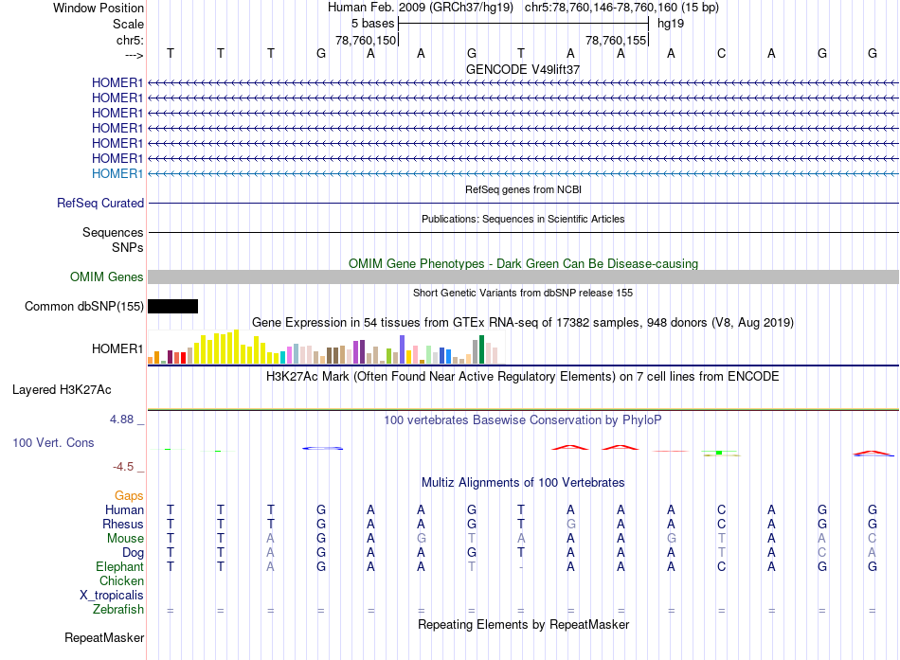Image resolution: width=900 pixels, height=660 pixels.
Task: Select the OMIM Genes track label
Action: (107, 276)
